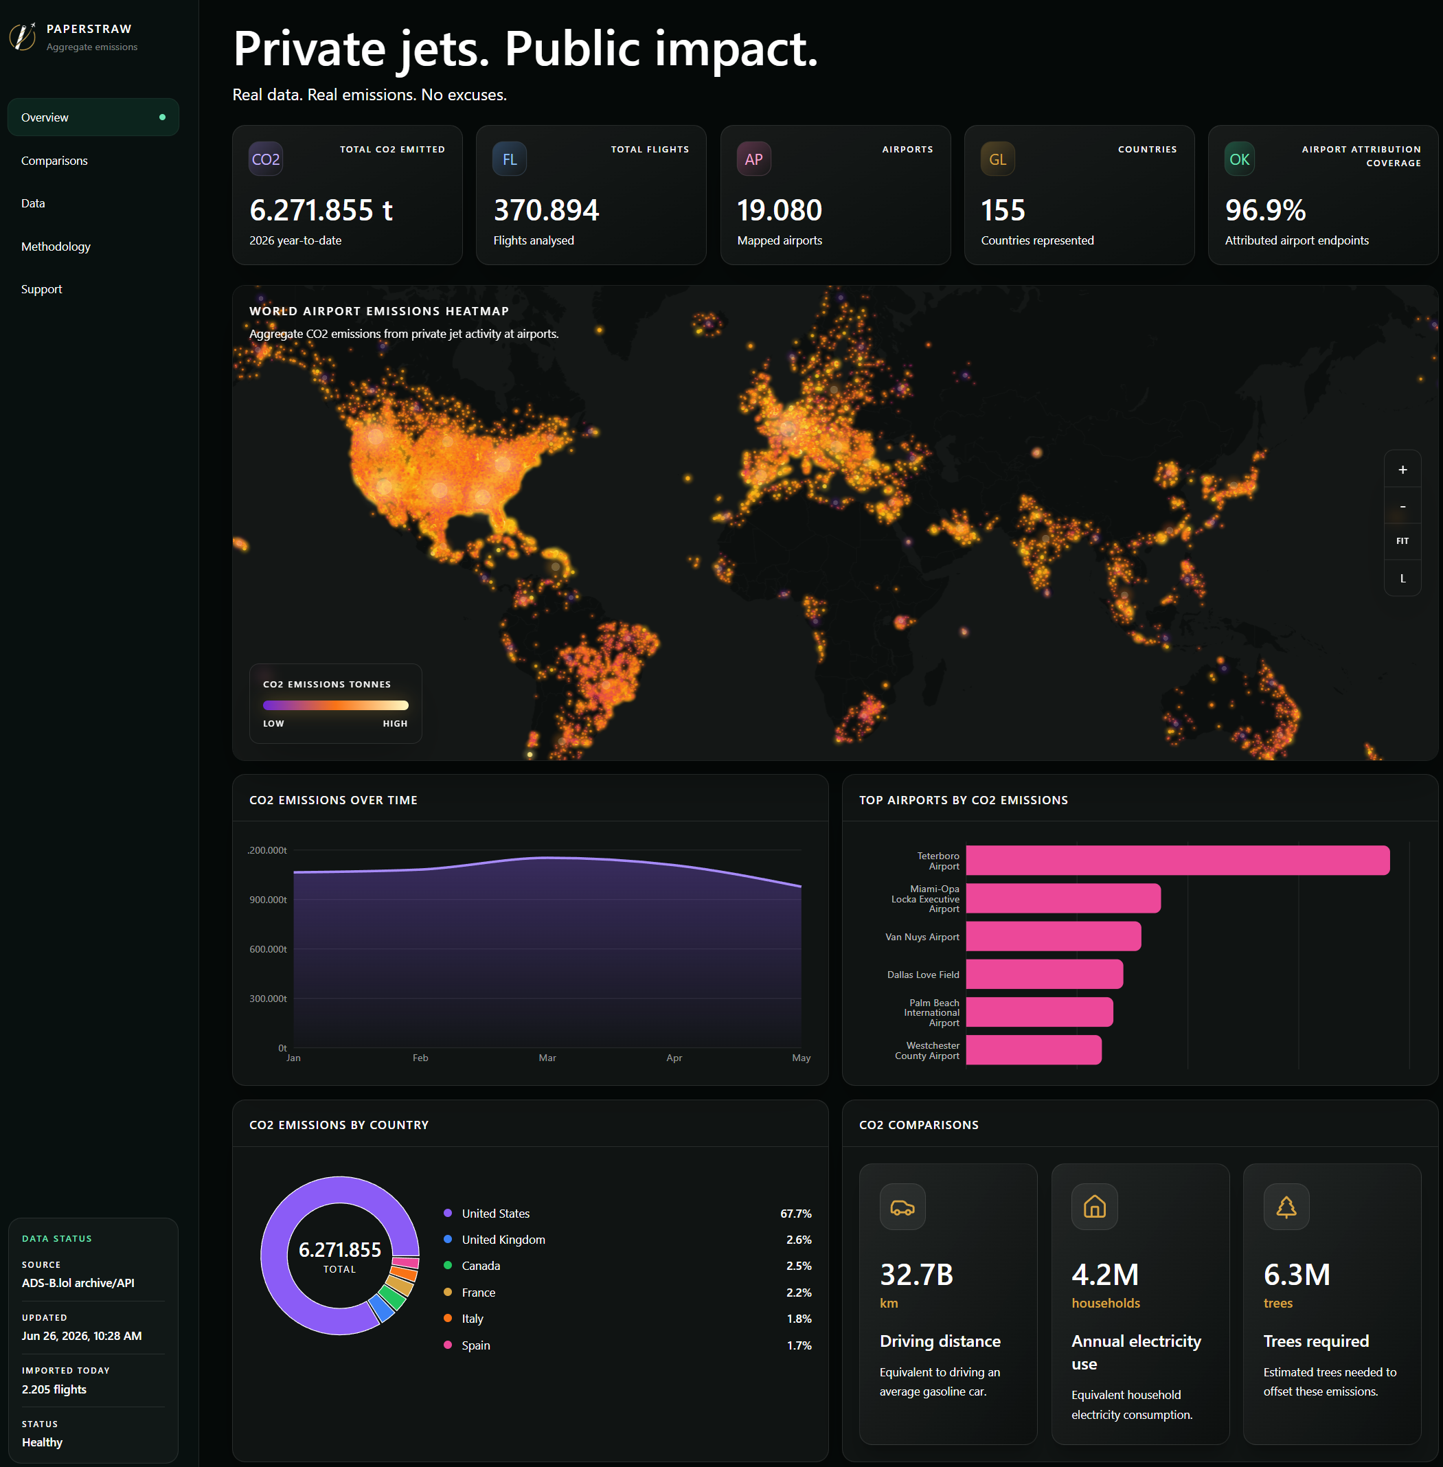Click the Paperstraw feather logo icon

click(x=23, y=36)
